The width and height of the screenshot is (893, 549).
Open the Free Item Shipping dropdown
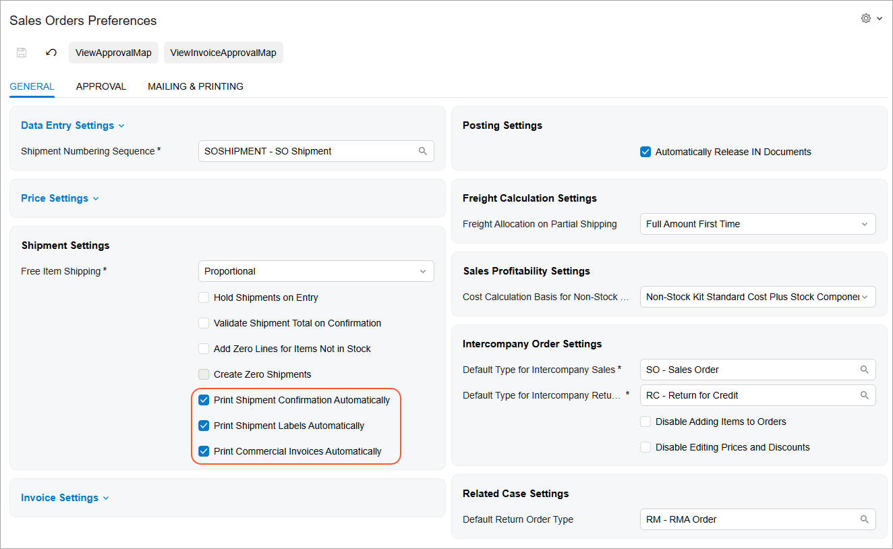click(x=316, y=271)
